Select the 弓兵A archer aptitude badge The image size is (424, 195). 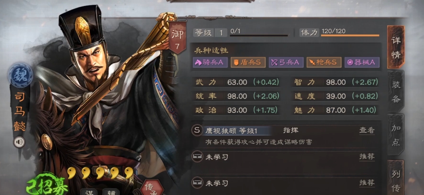[286, 62]
